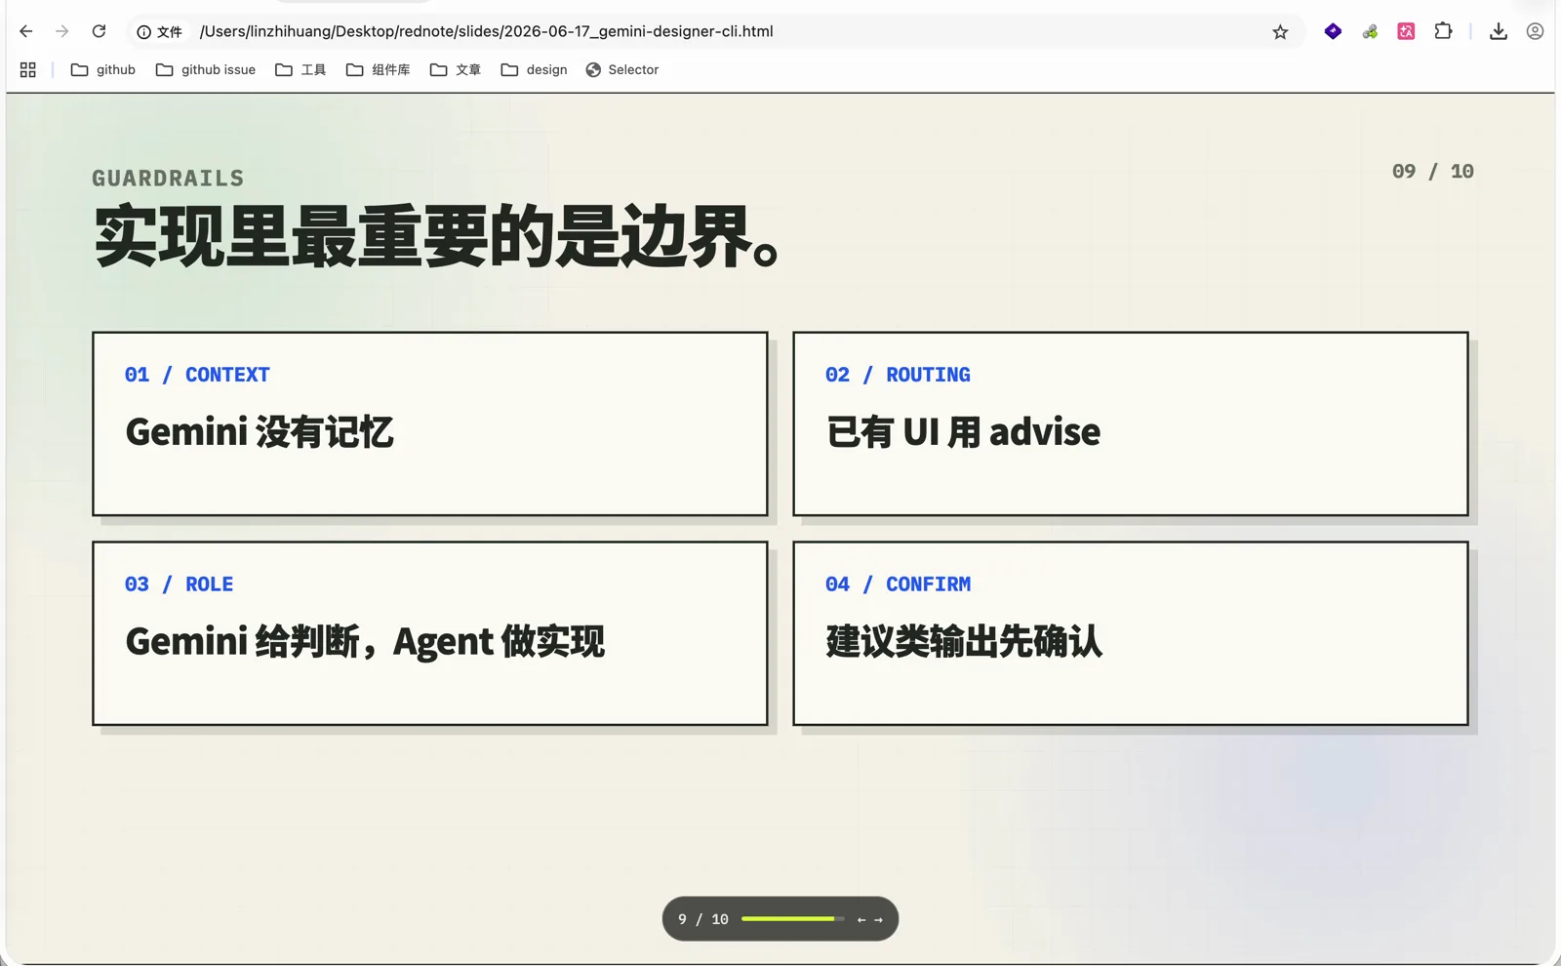Click the slide progress bar
The width and height of the screenshot is (1561, 966).
(792, 919)
